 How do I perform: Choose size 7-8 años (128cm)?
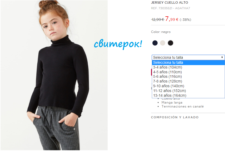coord(188,81)
